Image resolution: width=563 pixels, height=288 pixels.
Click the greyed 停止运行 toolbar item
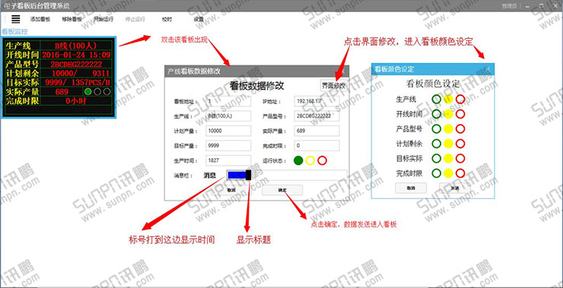[x=135, y=19]
